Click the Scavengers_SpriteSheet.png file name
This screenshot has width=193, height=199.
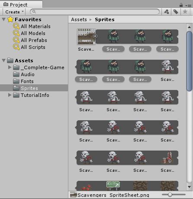113,195
